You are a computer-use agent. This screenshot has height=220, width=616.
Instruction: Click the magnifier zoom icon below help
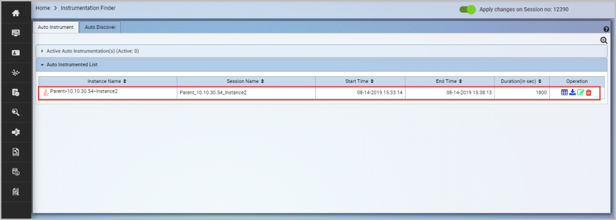[604, 40]
